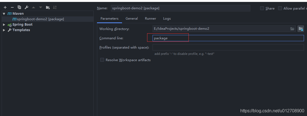Collapse the Maven tree node
This screenshot has height=116, width=307.
[x=4, y=14]
